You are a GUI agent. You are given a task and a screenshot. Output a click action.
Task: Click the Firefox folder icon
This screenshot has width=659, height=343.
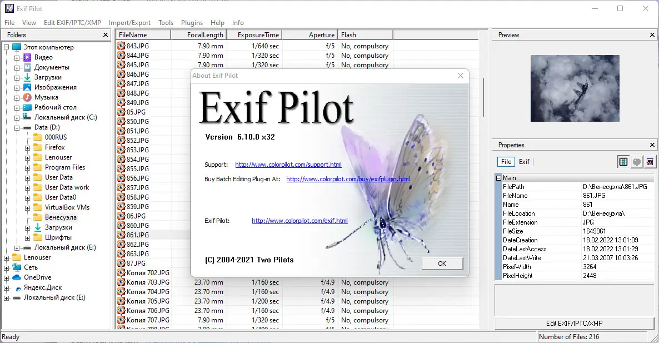(x=38, y=147)
